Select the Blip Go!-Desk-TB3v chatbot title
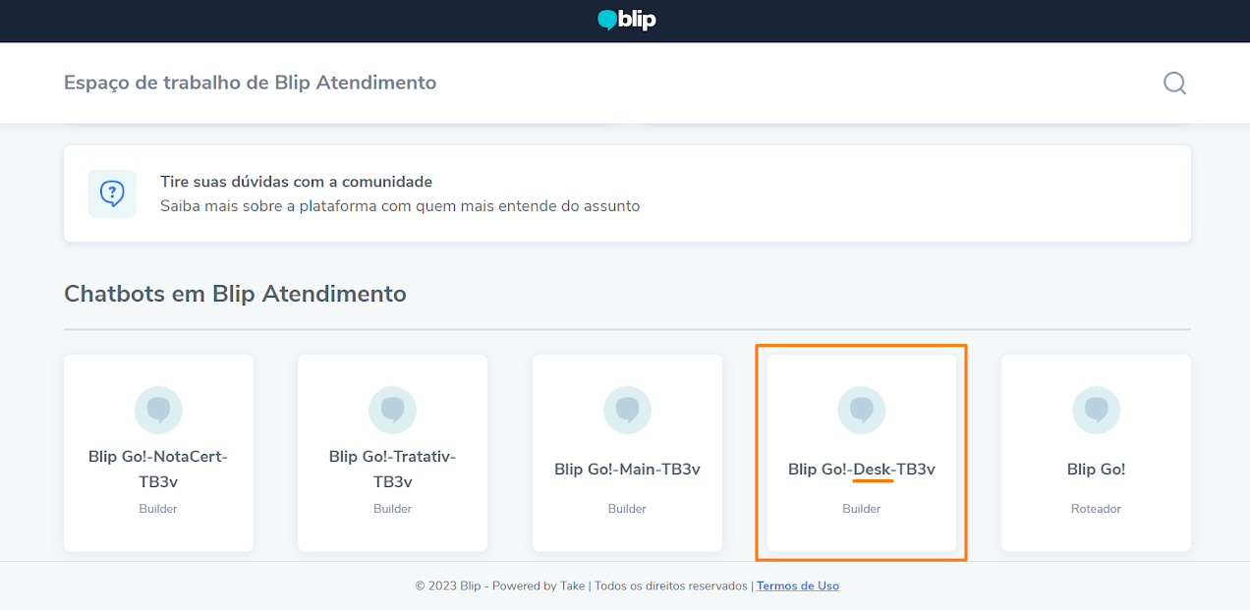Image resolution: width=1250 pixels, height=610 pixels. pyautogui.click(x=861, y=470)
